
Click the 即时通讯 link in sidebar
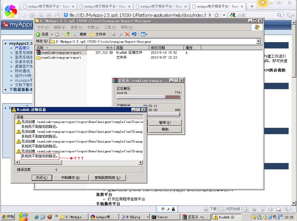point(22,71)
